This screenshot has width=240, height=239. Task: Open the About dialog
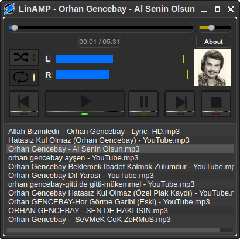(214, 42)
